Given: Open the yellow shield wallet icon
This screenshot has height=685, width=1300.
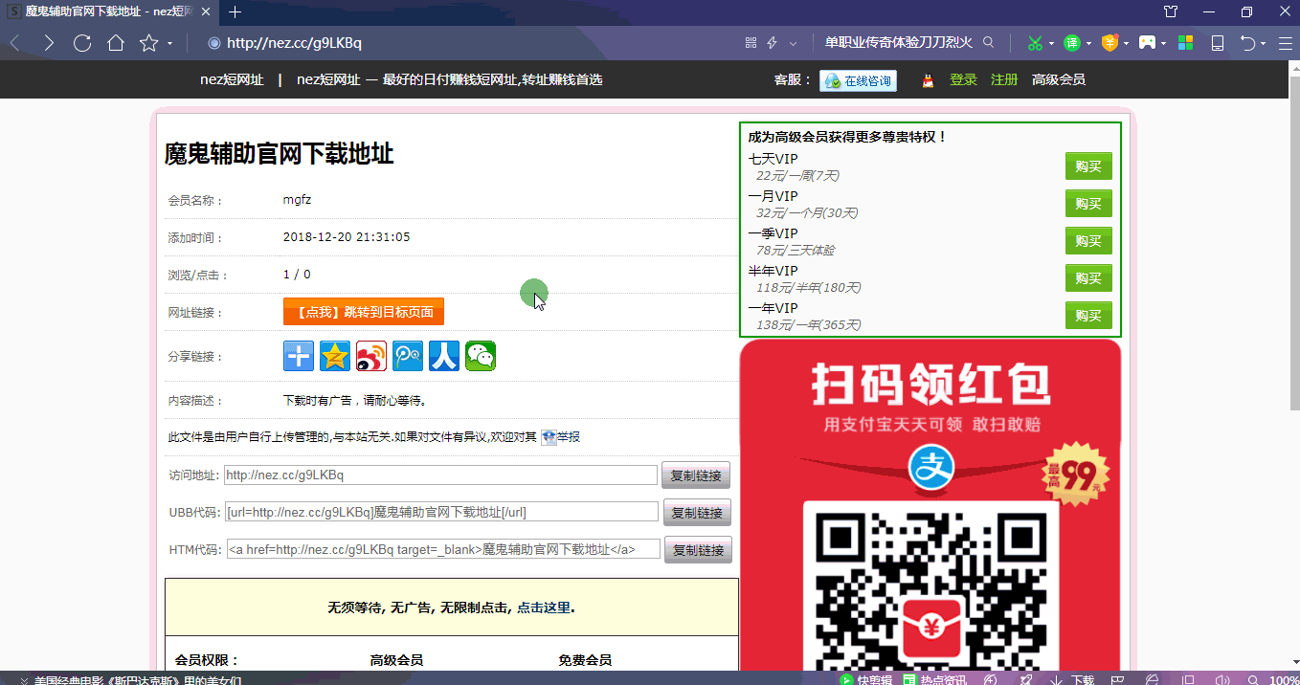Looking at the screenshot, I should [x=1109, y=43].
